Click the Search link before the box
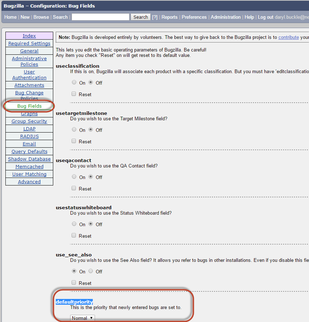The width and height of the screenshot is (309, 322). pos(60,17)
